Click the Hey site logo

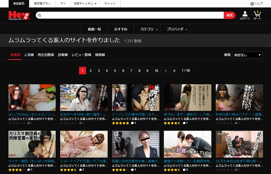[19, 15]
